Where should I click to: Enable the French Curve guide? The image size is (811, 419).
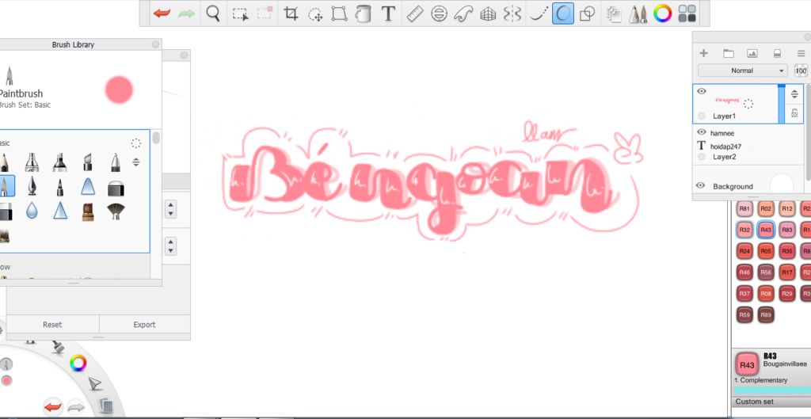(463, 14)
